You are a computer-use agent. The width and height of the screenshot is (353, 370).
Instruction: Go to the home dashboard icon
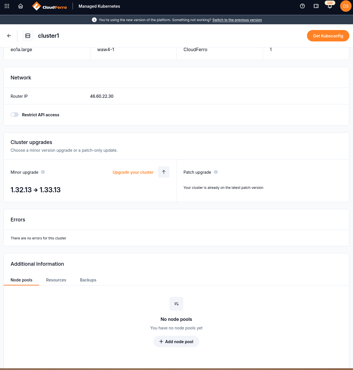(x=21, y=6)
